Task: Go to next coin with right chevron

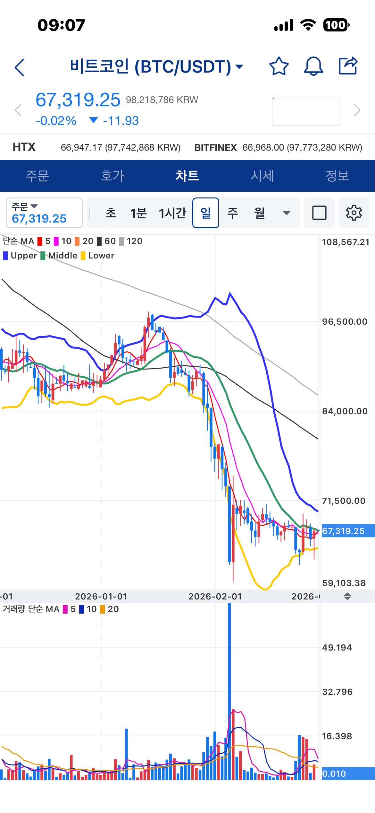Action: click(x=357, y=110)
